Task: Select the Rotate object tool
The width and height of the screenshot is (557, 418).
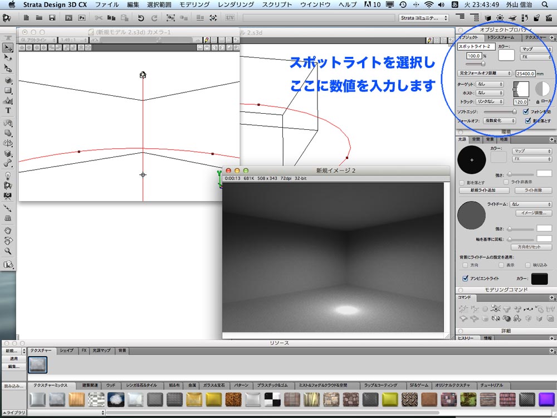Action: [8, 57]
